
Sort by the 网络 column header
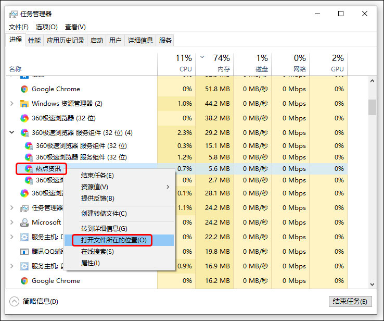click(290, 64)
